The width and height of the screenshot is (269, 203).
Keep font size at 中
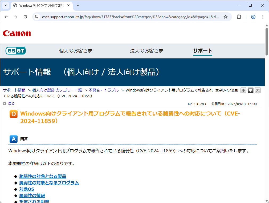[x=250, y=90]
